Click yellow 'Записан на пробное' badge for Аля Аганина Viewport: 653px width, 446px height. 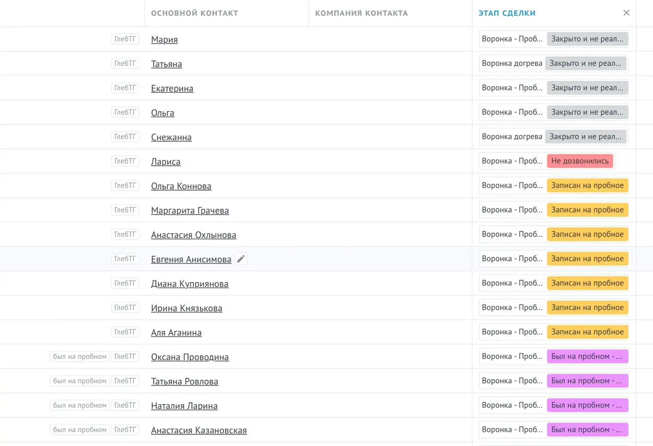pyautogui.click(x=587, y=332)
